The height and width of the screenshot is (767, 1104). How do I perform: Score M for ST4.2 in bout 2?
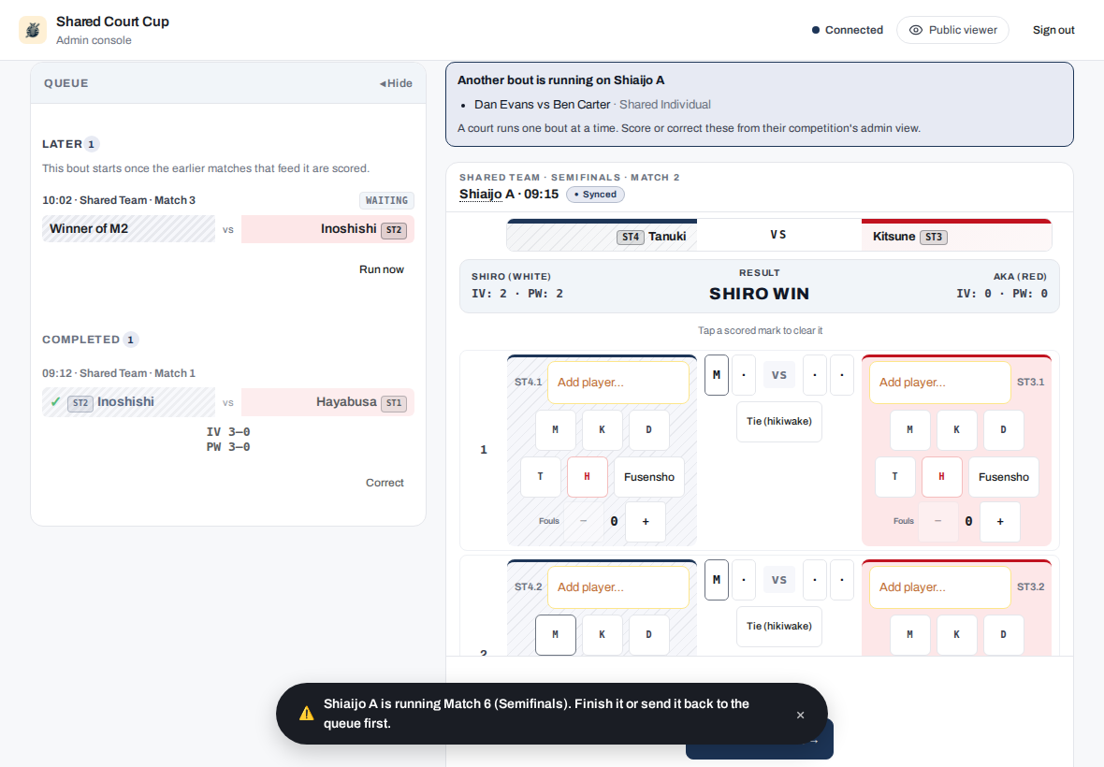(556, 635)
